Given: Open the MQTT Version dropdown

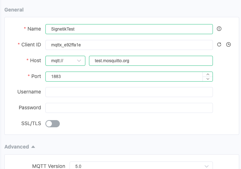Looking at the screenshot, I should (x=141, y=166).
